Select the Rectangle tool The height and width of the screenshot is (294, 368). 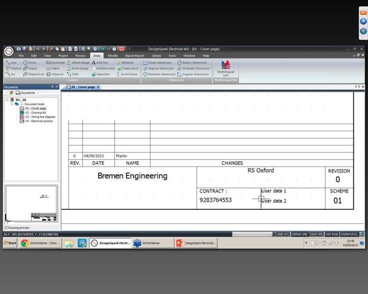click(x=55, y=63)
